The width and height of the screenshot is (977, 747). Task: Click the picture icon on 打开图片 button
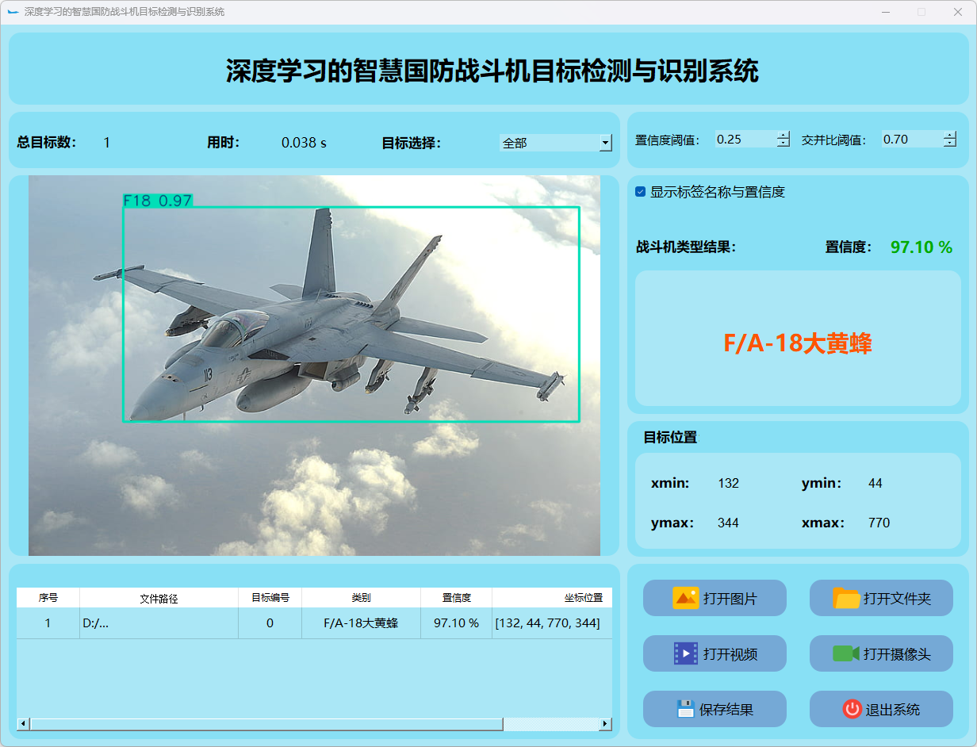click(685, 598)
